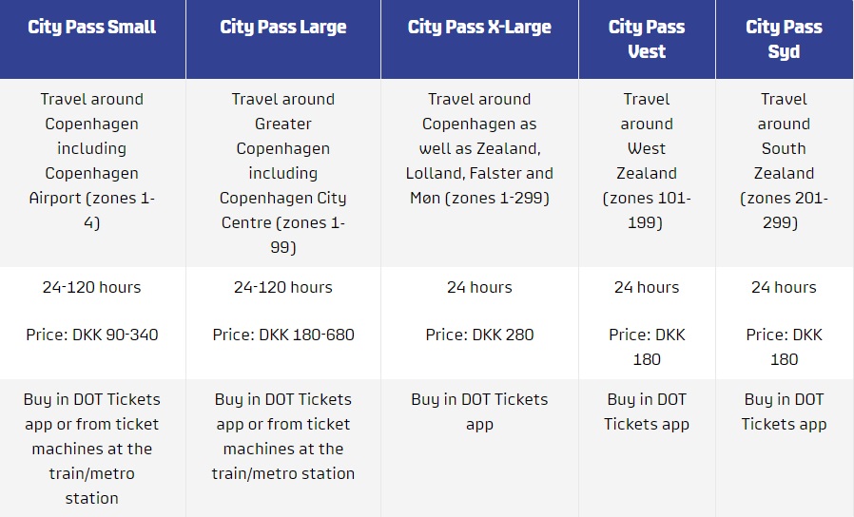The image size is (854, 517).
Task: Click the Price: DKK 90-340 text
Action: click(92, 335)
